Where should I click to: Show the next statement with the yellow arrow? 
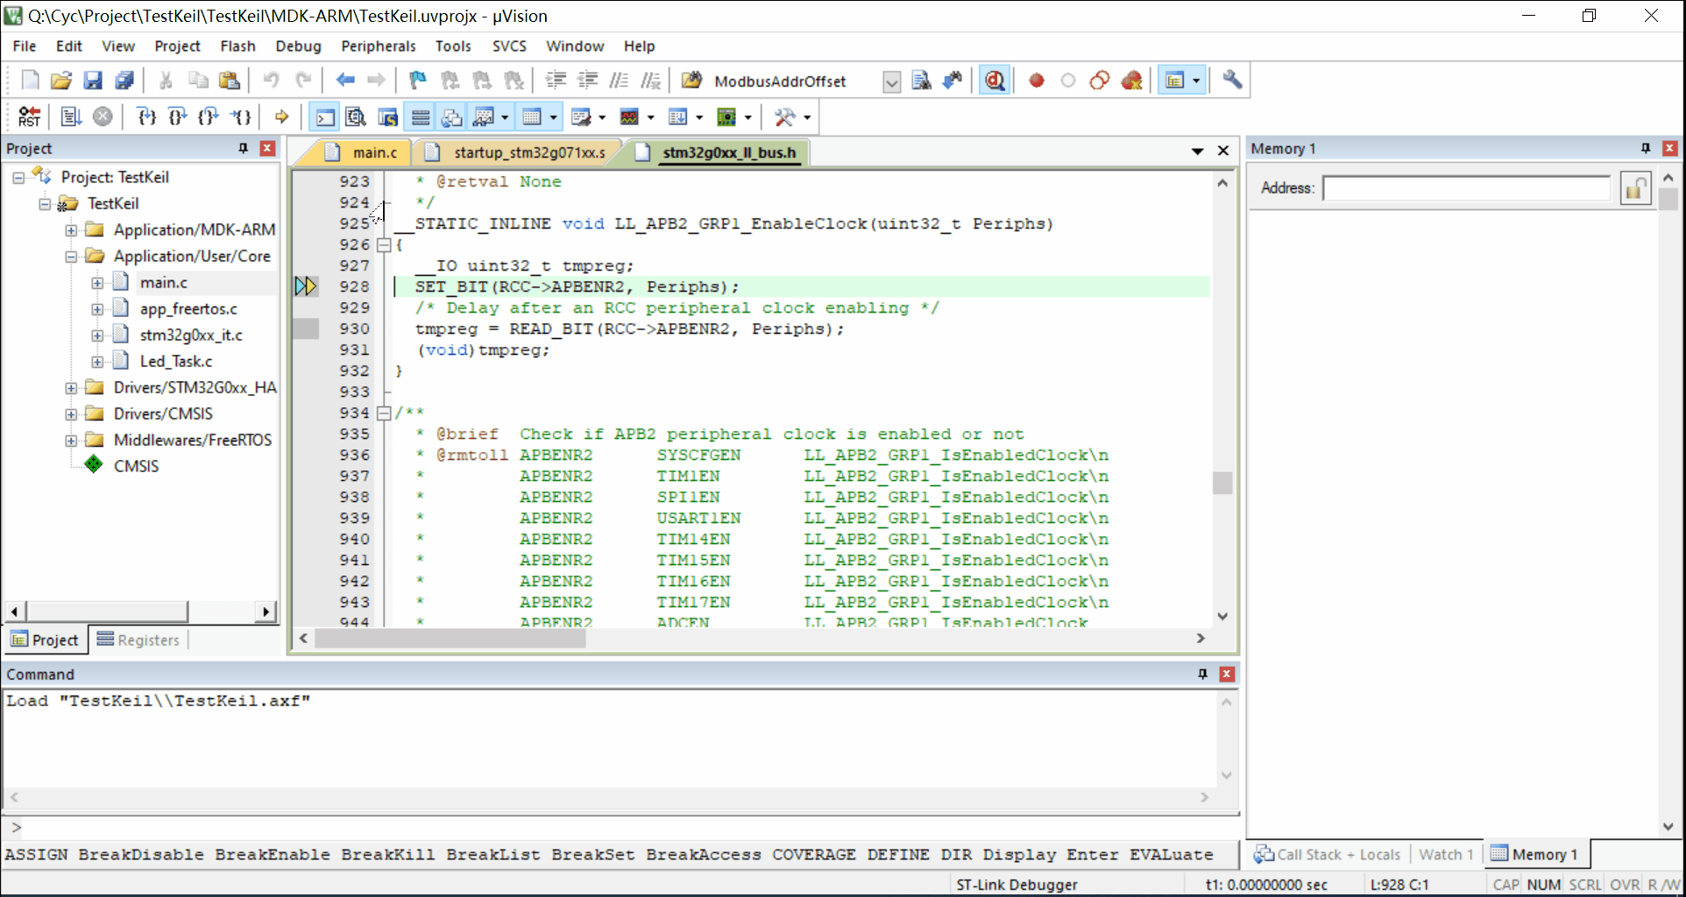click(281, 117)
